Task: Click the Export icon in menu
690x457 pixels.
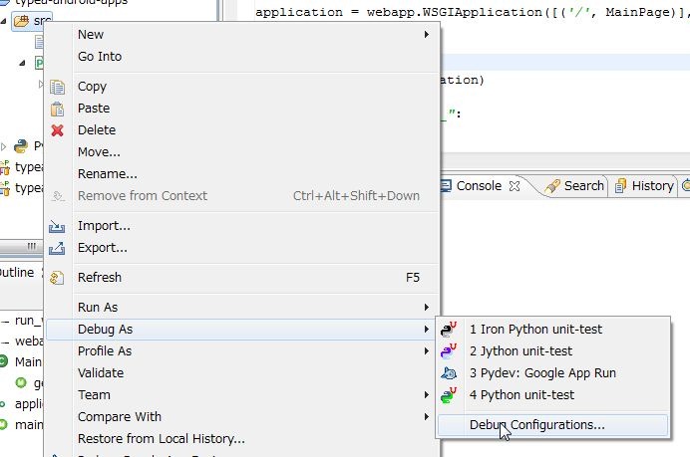Action: click(58, 248)
